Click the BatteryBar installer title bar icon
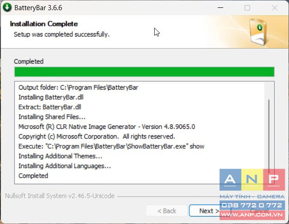Image resolution: width=289 pixels, height=224 pixels. coord(7,7)
